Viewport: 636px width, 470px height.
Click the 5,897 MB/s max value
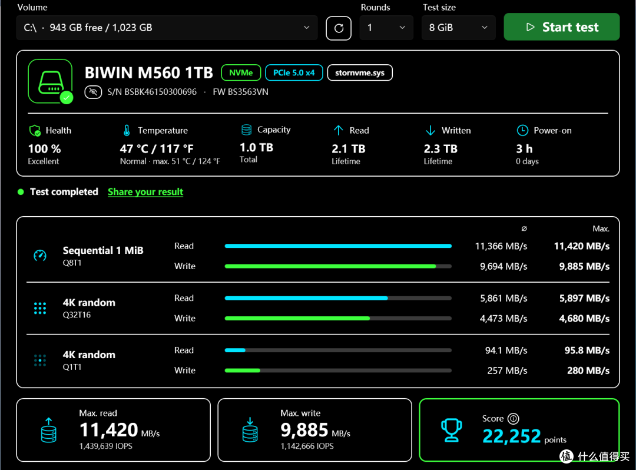(x=584, y=299)
